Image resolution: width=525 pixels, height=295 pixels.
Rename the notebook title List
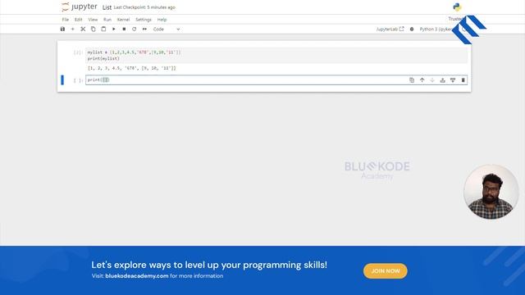pyautogui.click(x=107, y=7)
